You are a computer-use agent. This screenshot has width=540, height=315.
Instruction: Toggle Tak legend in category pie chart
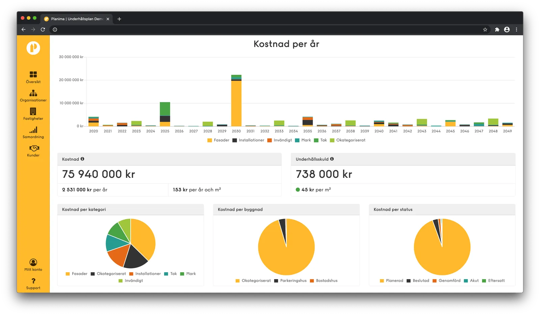point(170,274)
